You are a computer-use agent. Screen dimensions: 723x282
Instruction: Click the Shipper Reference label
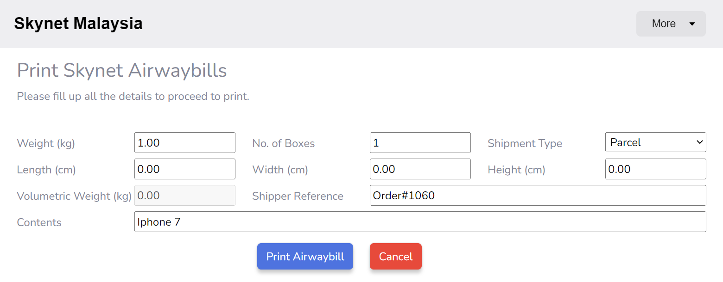(298, 196)
